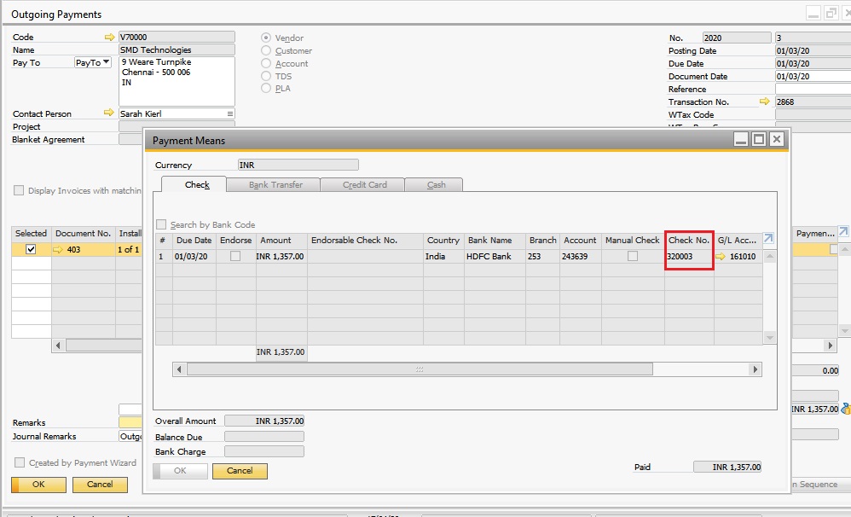Click the Contact Person link arrow
The height and width of the screenshot is (517, 851).
pyautogui.click(x=110, y=113)
